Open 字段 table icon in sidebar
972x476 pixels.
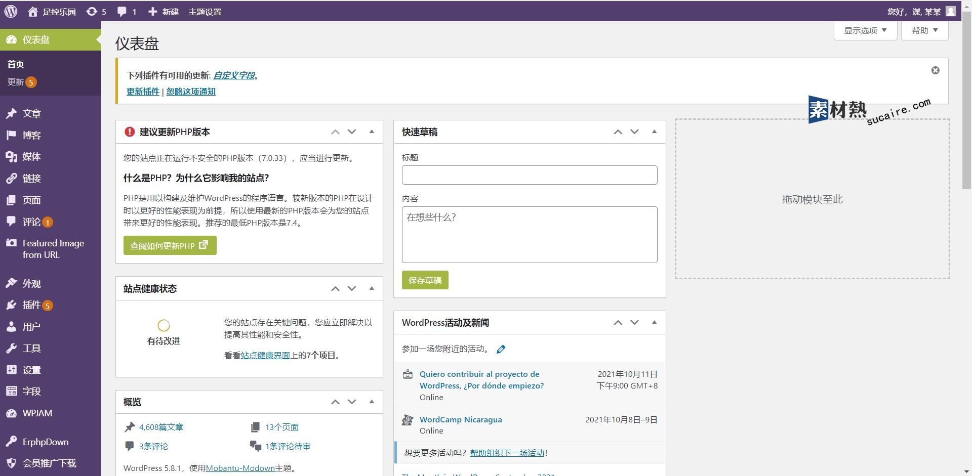(x=11, y=391)
